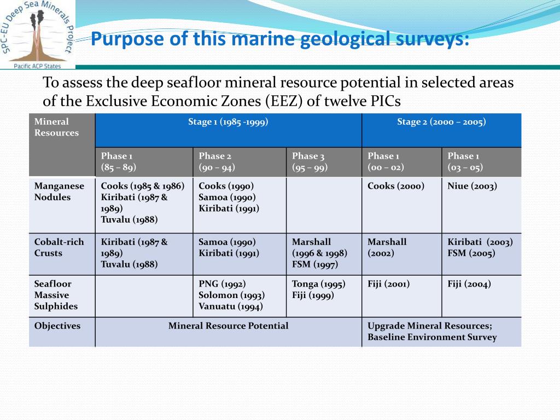Screen dimensions: 560x420
Task: Click the 'Stage 1 (1985 -1999)' header
Action: pos(228,130)
